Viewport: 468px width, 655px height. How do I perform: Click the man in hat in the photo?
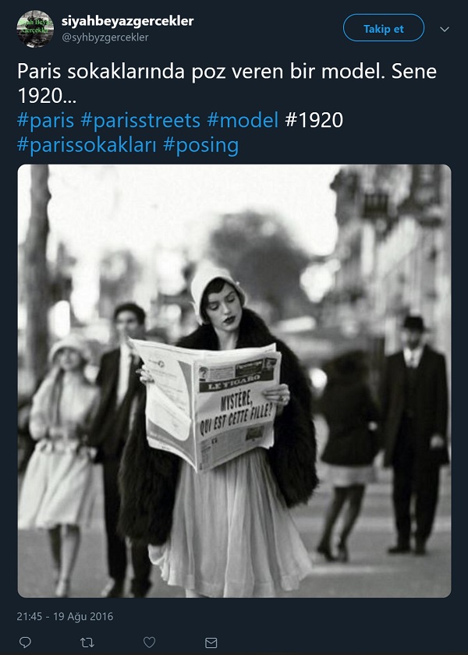pos(415,434)
